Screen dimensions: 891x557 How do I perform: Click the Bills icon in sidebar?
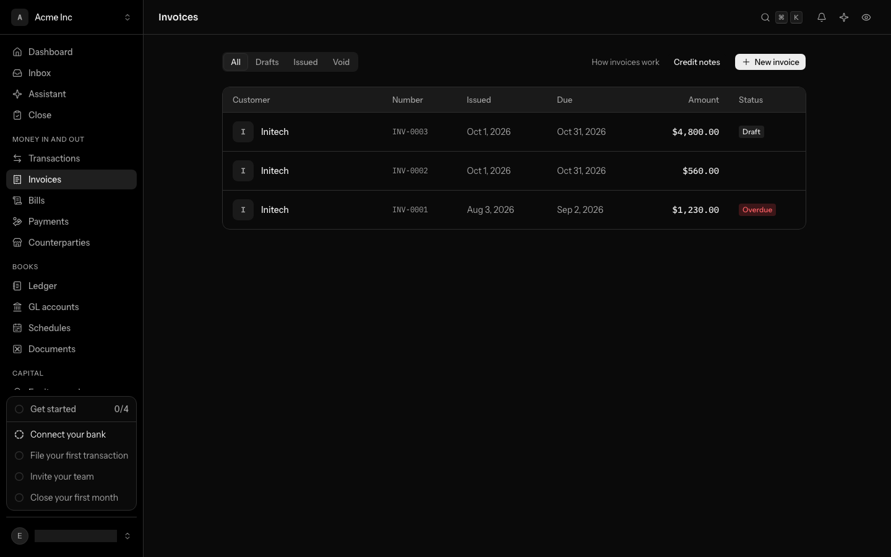tap(17, 201)
